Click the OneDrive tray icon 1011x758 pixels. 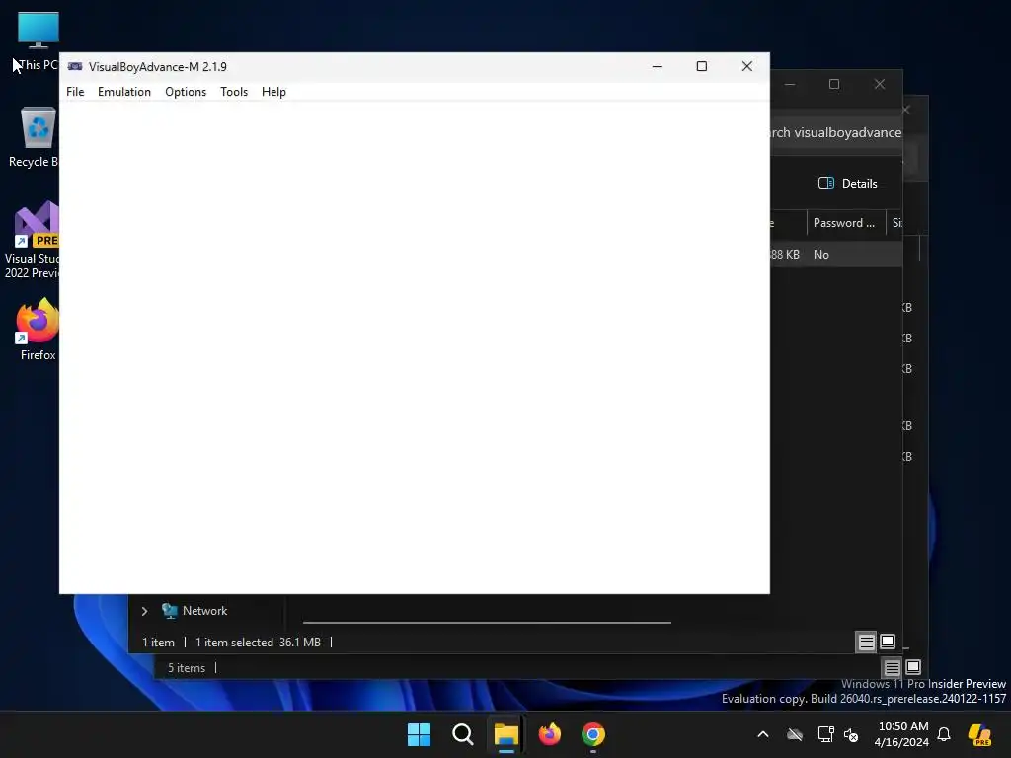(795, 734)
